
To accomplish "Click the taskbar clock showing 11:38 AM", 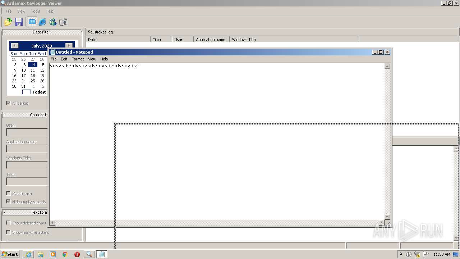I will click(x=442, y=254).
